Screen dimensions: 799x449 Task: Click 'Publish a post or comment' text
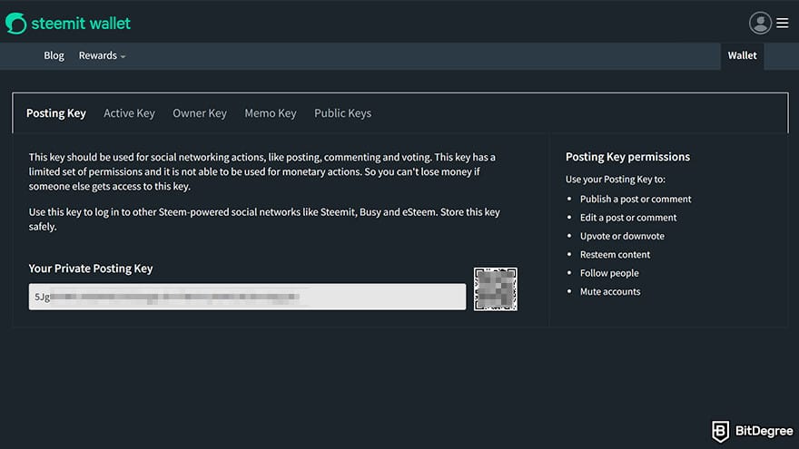coord(636,199)
